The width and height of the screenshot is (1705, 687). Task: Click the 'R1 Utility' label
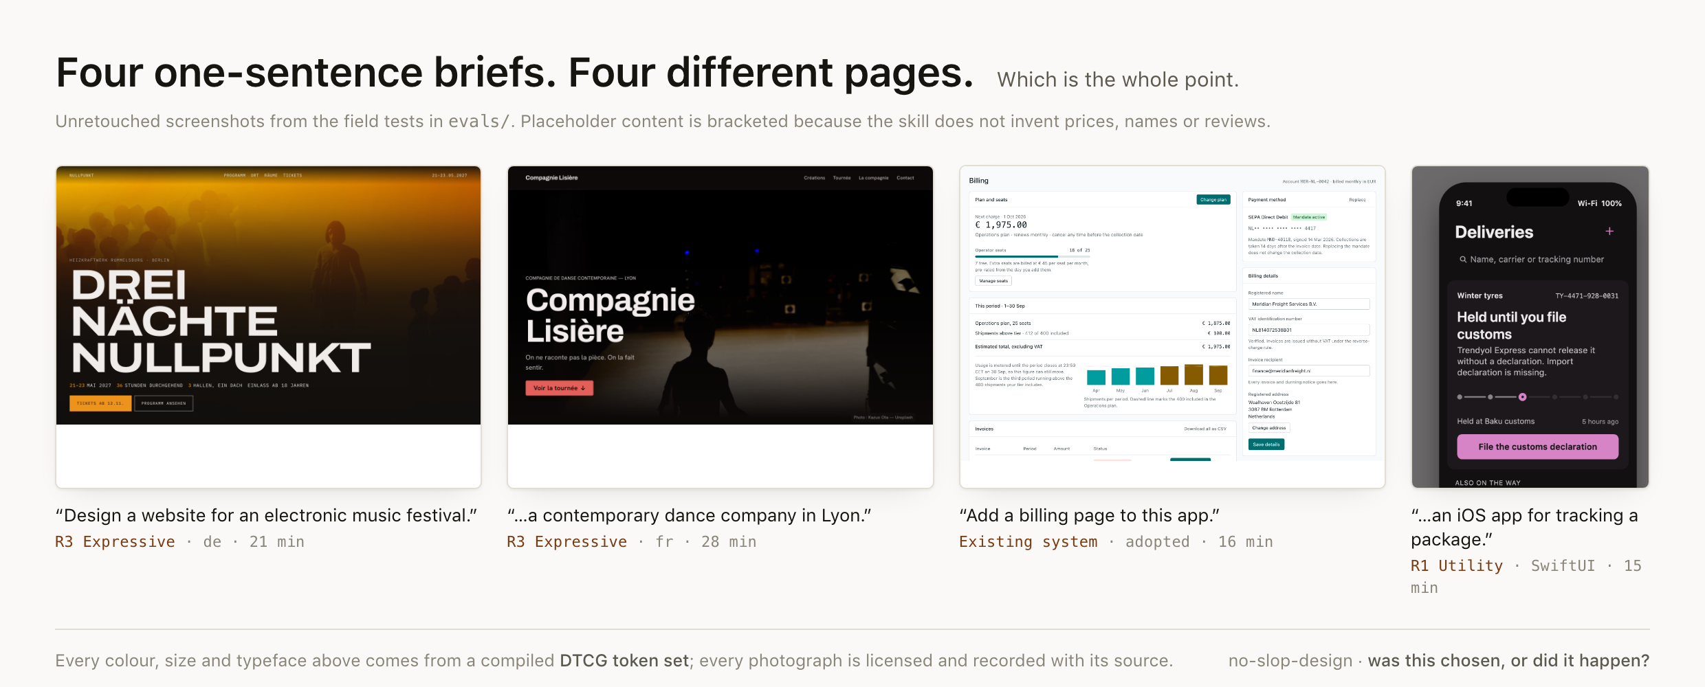tap(1456, 565)
